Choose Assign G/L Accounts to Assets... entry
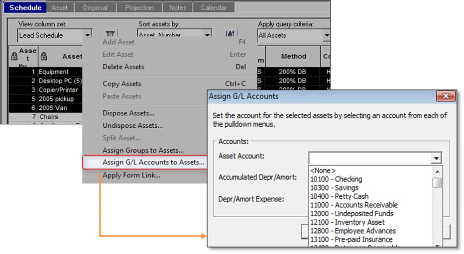 [145, 162]
